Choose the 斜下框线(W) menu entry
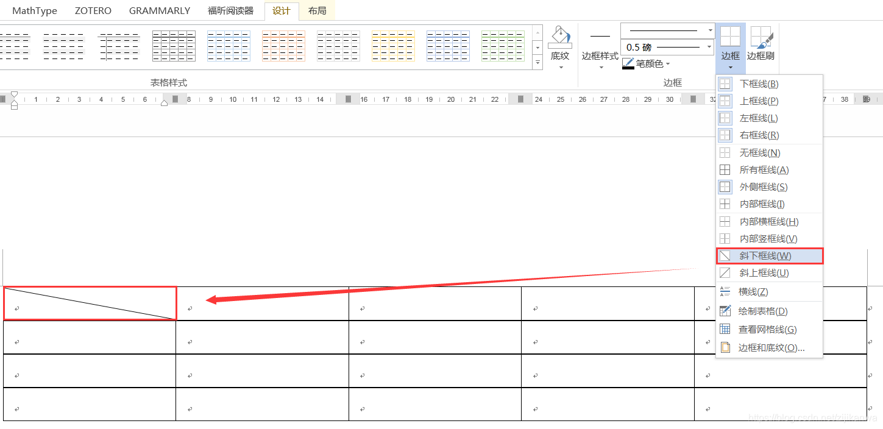Viewport: 883px width, 429px height. (770, 256)
